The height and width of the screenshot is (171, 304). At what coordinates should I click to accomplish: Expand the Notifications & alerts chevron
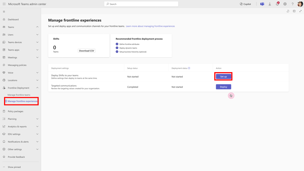point(37,142)
